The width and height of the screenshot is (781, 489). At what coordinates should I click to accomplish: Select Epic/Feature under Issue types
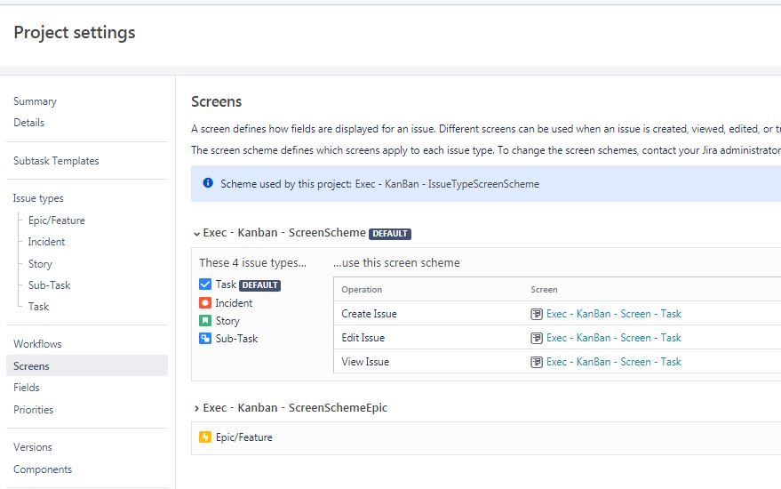click(x=56, y=220)
